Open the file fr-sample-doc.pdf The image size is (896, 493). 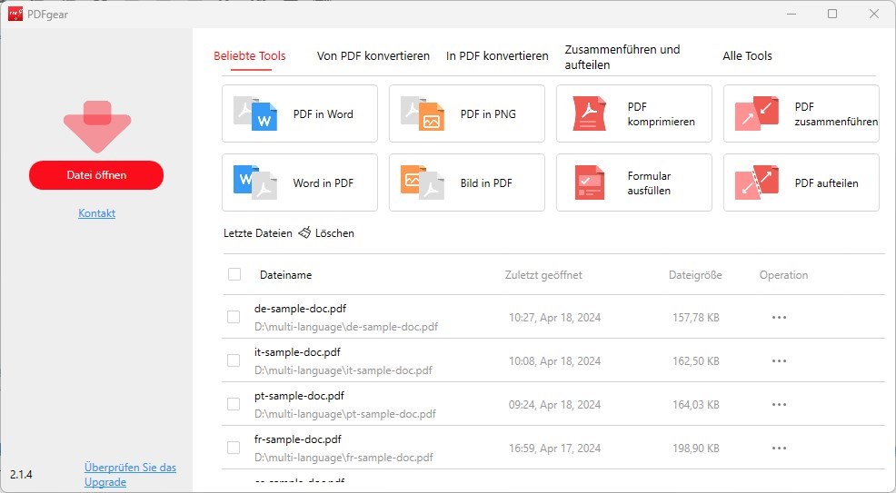click(x=298, y=439)
